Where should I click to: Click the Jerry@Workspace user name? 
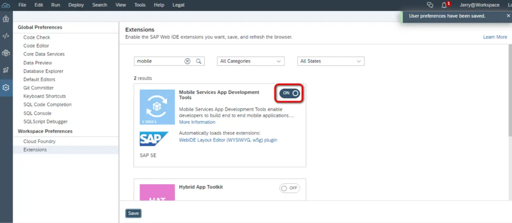click(x=479, y=5)
